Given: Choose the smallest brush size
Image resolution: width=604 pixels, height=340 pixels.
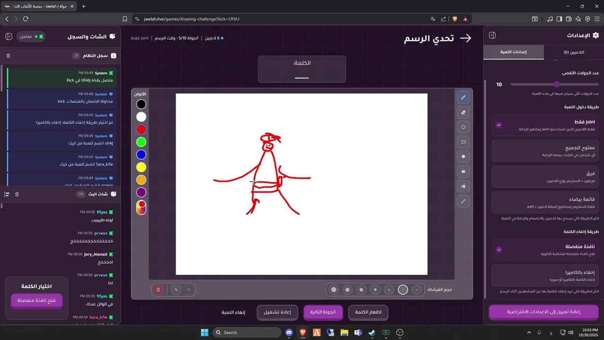Looking at the screenshot, I should 417,289.
